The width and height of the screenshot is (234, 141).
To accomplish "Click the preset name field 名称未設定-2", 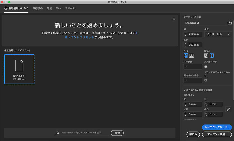I will pyautogui.click(x=205, y=23).
